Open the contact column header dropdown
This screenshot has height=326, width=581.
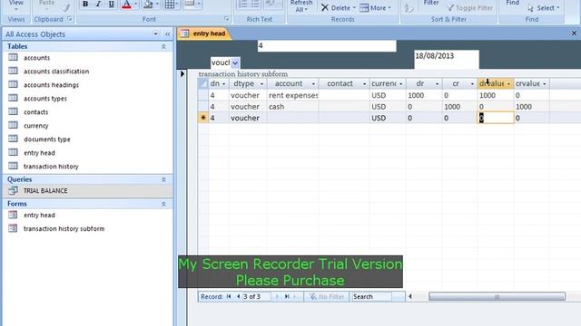(364, 84)
